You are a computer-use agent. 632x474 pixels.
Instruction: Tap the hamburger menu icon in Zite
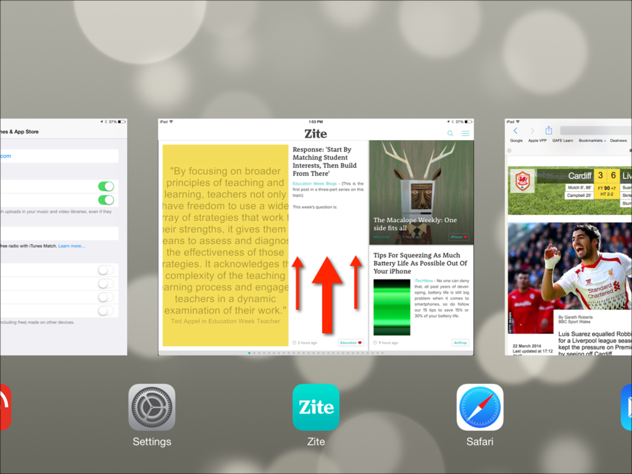pyautogui.click(x=466, y=133)
